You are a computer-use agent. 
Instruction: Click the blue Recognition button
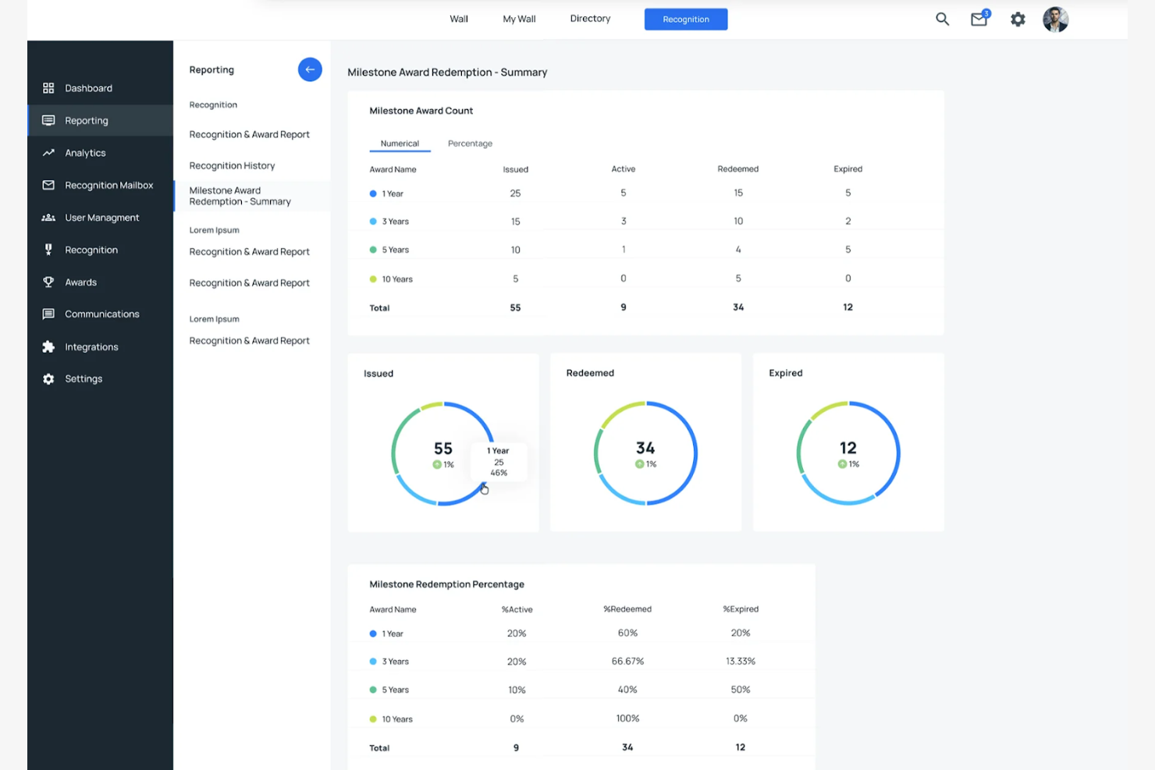click(685, 19)
